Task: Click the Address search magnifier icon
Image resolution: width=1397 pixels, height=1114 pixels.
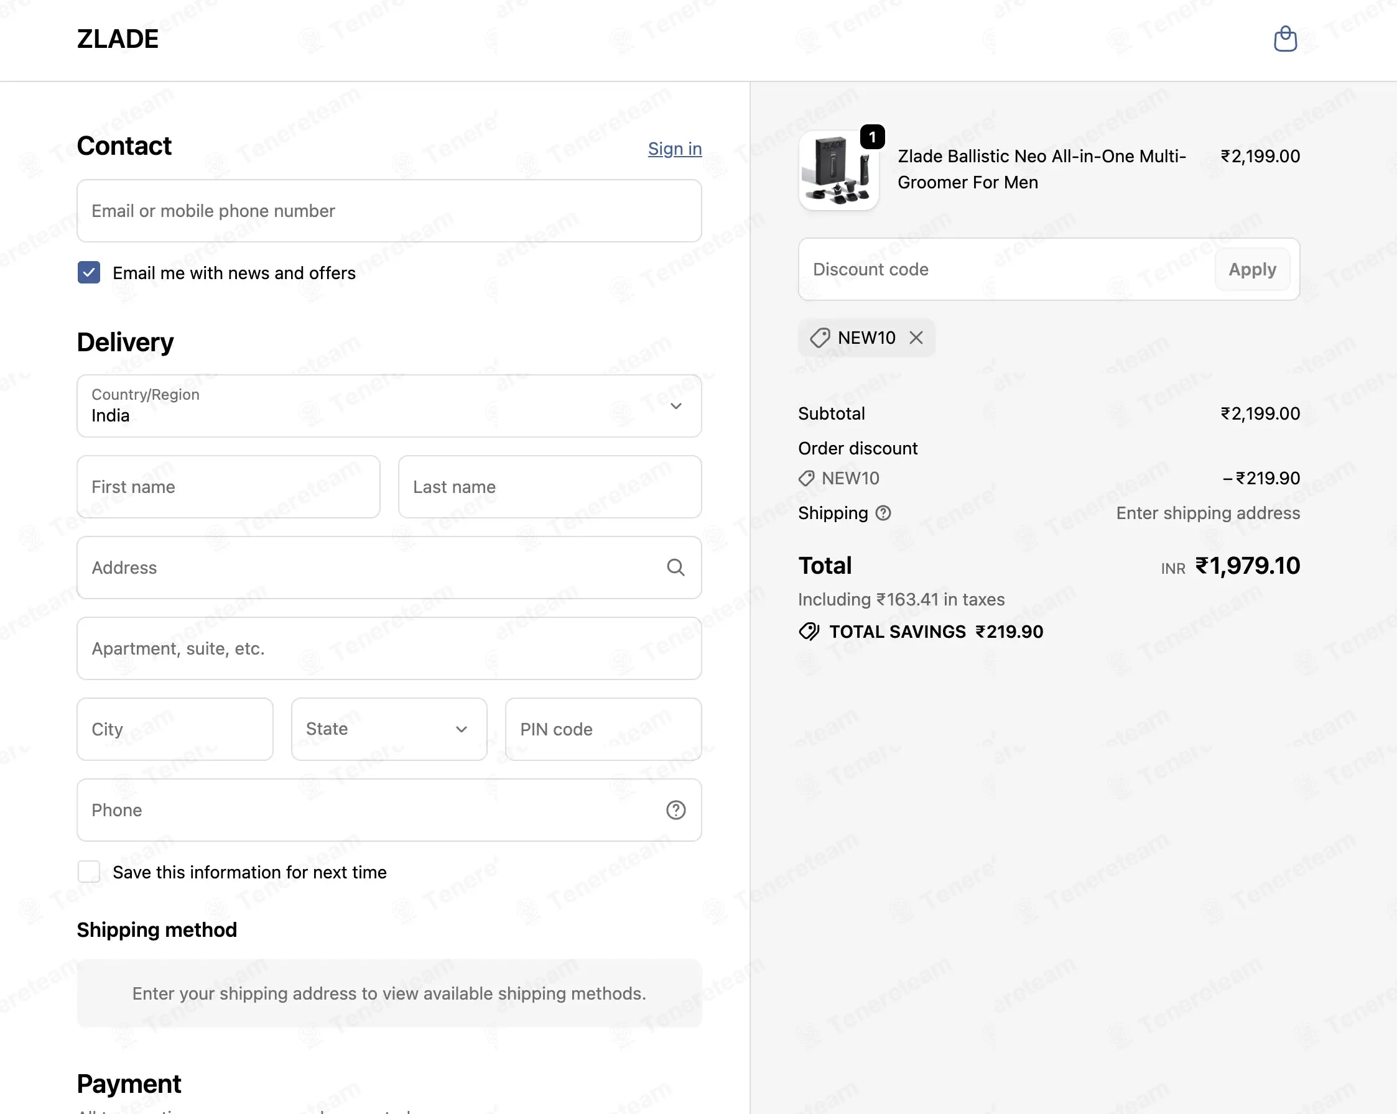Action: (x=676, y=568)
